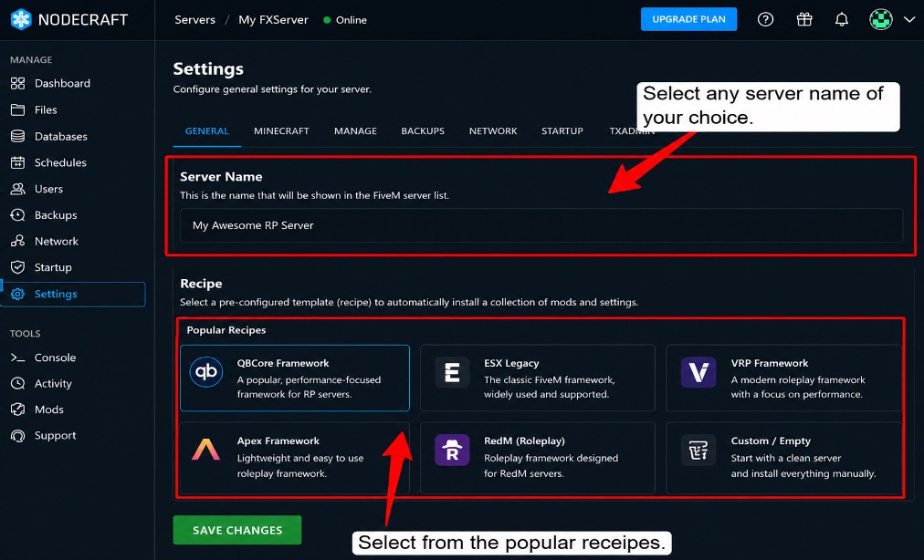
Task: Open notifications bell icon
Action: (842, 19)
